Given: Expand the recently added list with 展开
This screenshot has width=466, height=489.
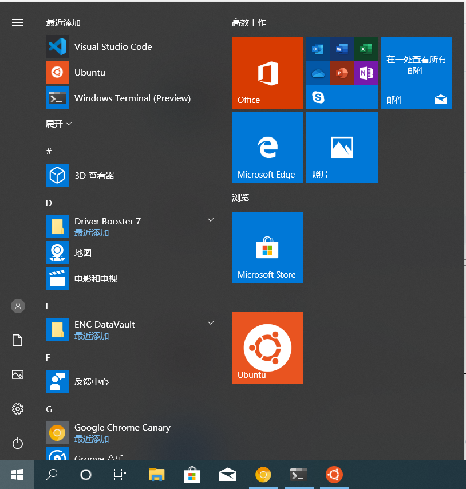Looking at the screenshot, I should [x=58, y=124].
